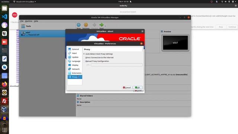Screen dimensions: 238x134
Task: Click the Preview section header
Action: click(167, 32)
